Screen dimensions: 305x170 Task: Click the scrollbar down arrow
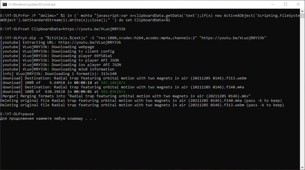302,167
